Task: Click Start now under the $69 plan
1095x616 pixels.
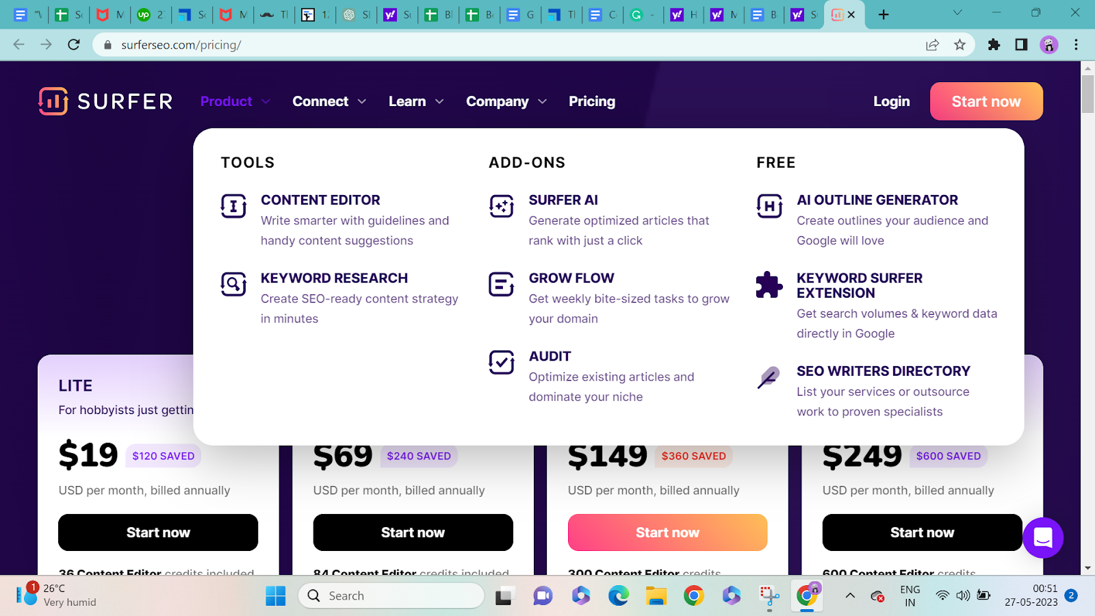Action: pos(413,532)
